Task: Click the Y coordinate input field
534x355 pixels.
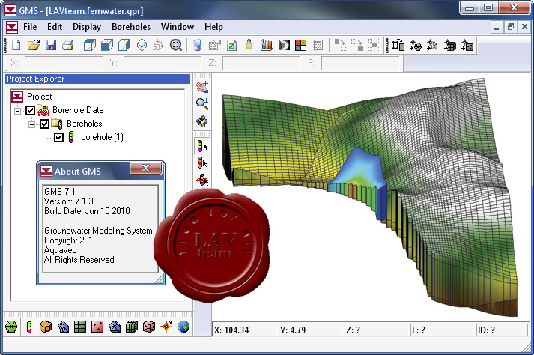Action: coord(162,63)
